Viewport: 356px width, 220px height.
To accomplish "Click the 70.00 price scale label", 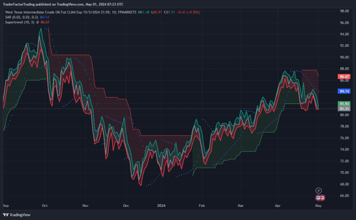I will click(x=344, y=172).
